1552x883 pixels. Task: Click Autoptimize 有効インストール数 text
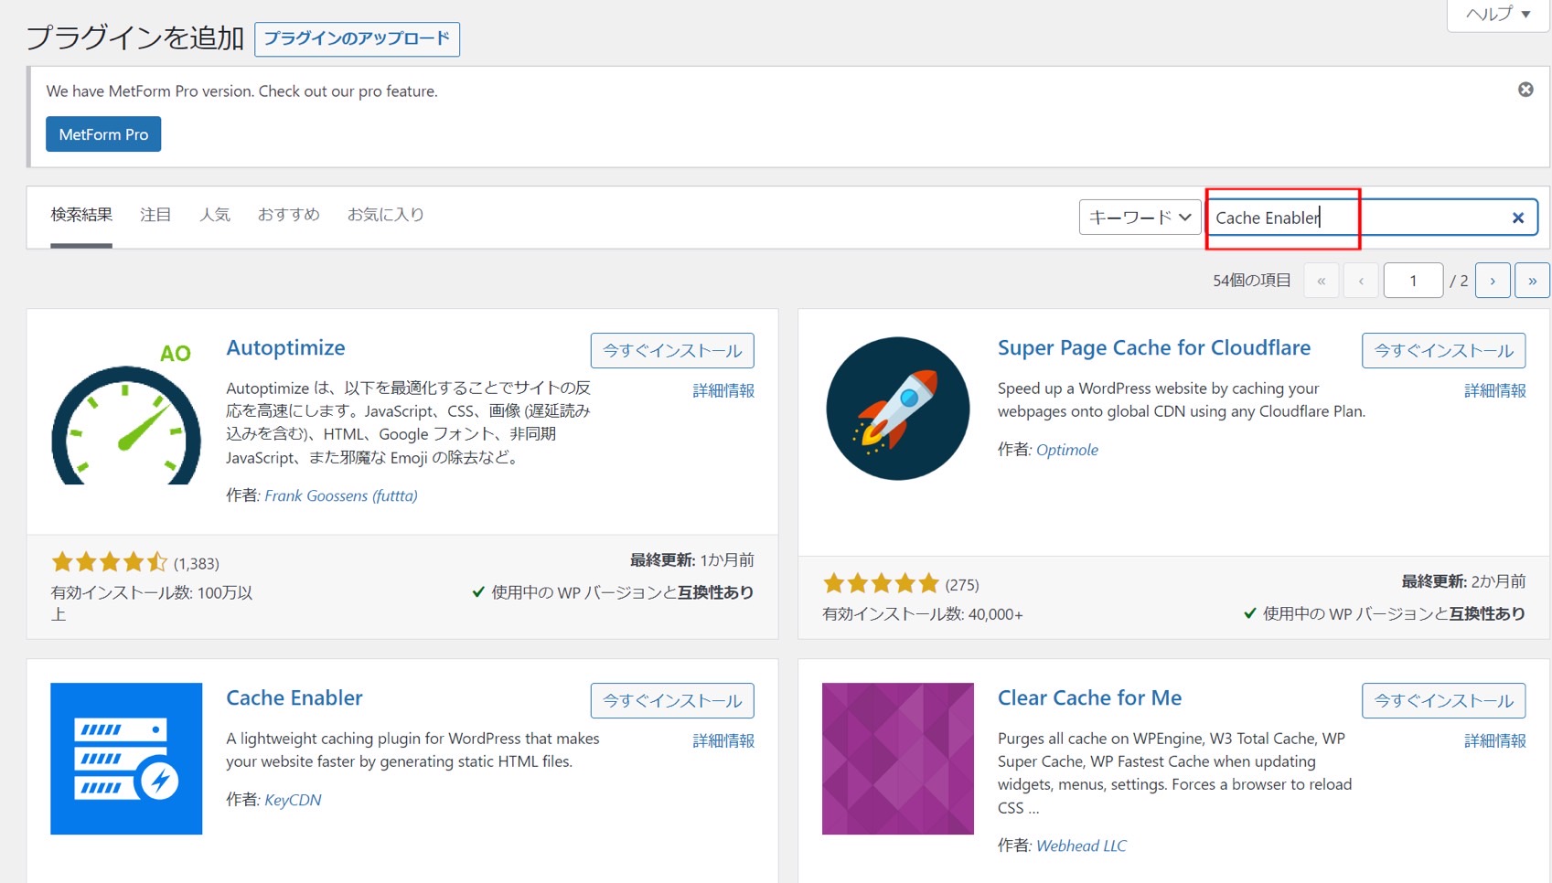point(152,603)
